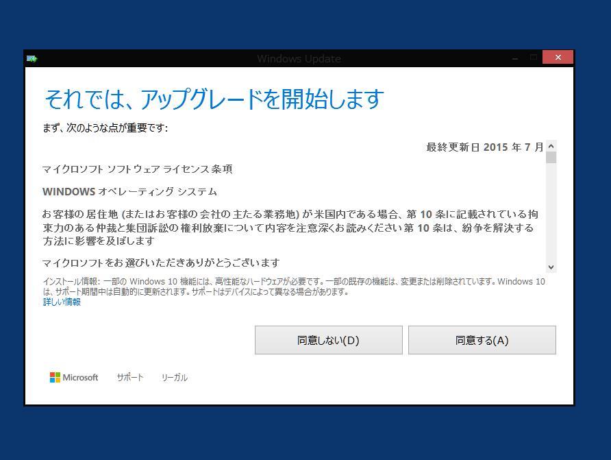The image size is (611, 460).
Task: Click the license scrollbar thumb
Action: [x=551, y=158]
